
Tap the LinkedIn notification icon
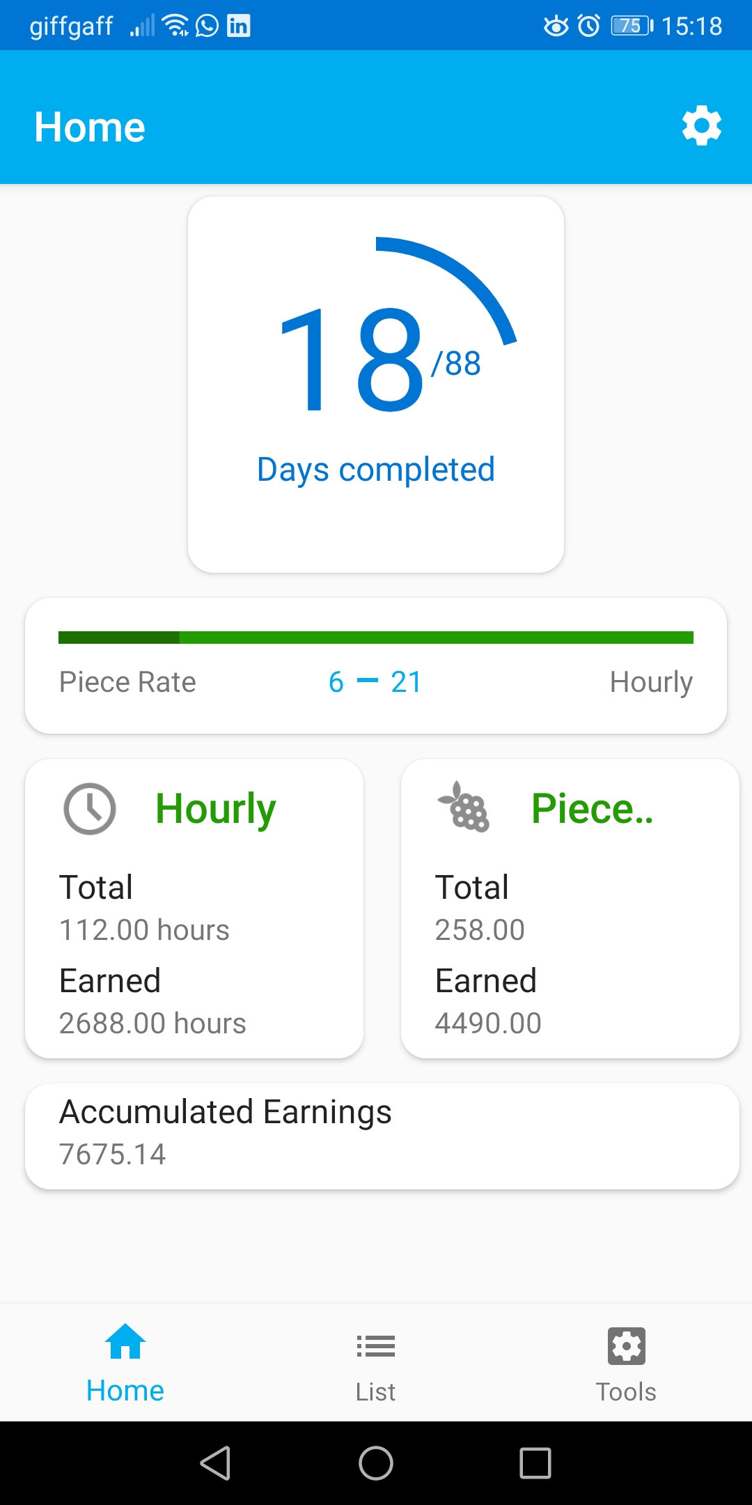click(x=239, y=26)
